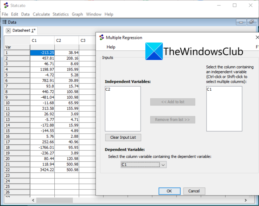Viewport: 259px width, 206px height.
Task: Open the Statistics menu
Action: 61,14
